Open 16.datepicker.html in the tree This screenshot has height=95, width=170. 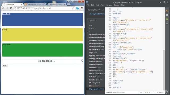96,80
